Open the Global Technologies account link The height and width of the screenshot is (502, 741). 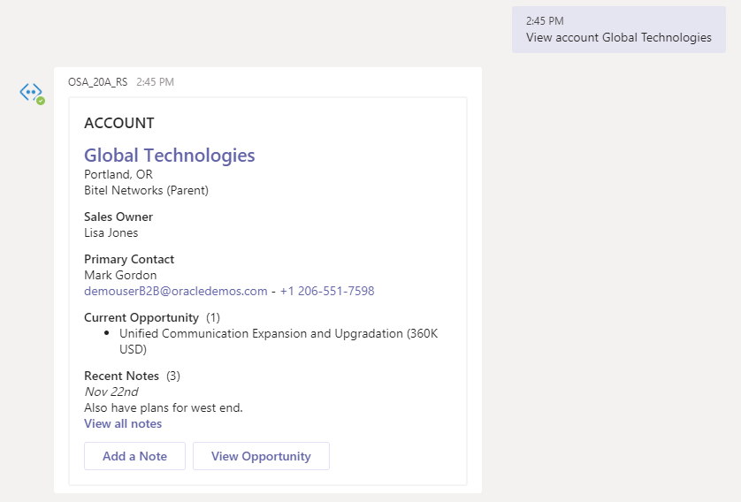(x=169, y=156)
